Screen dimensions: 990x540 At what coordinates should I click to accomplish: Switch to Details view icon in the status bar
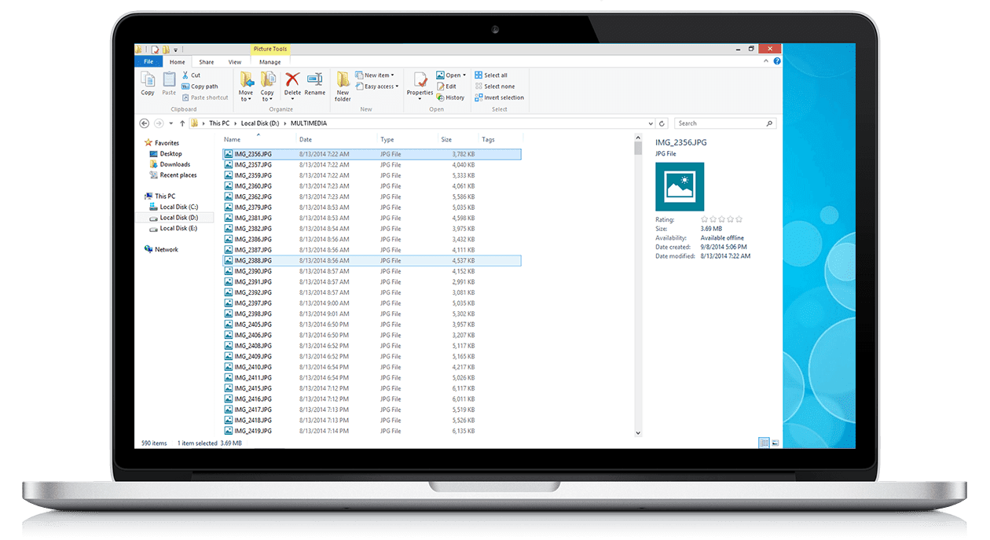[x=764, y=443]
